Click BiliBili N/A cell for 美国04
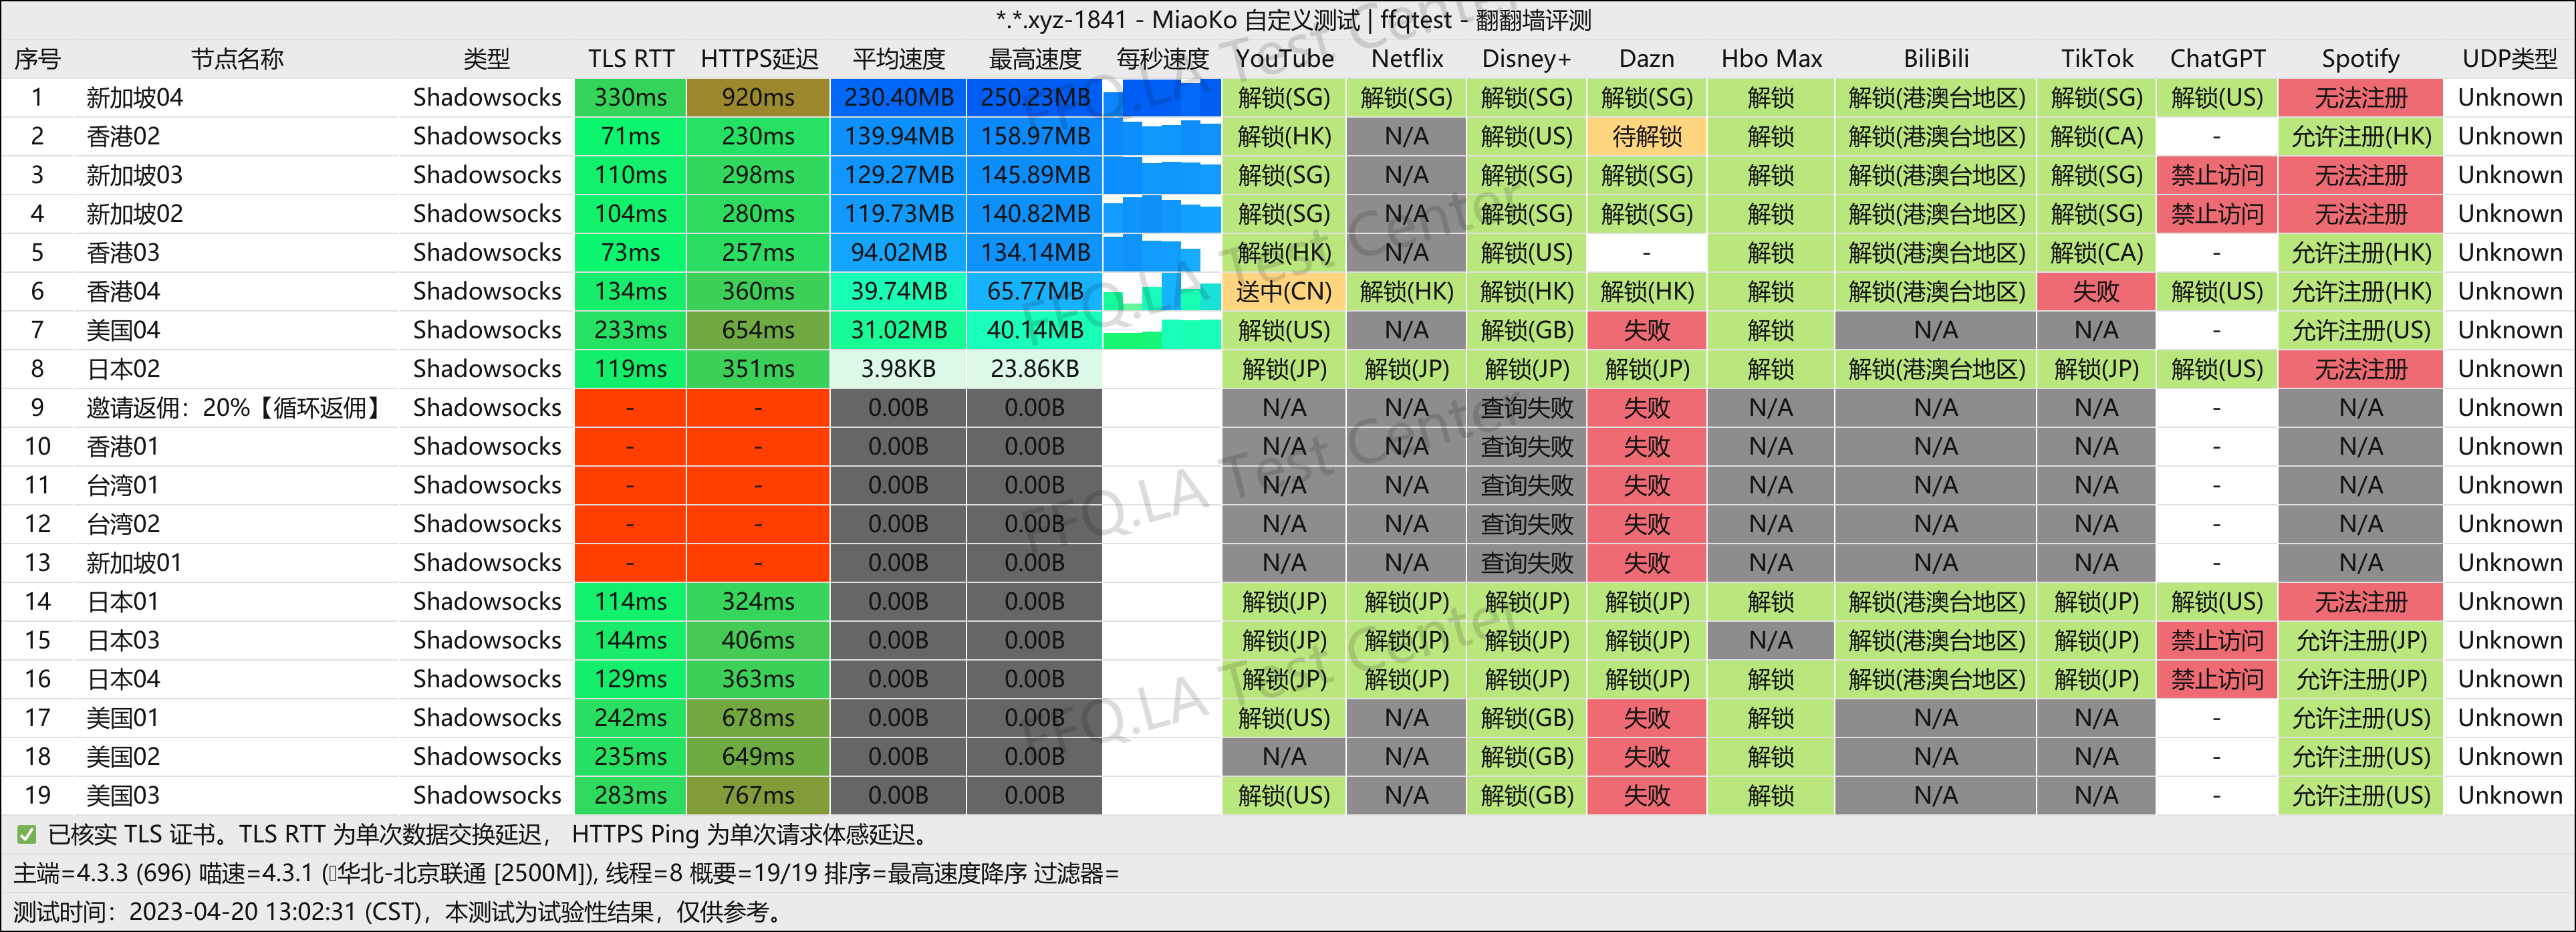The image size is (2576, 932). [x=1936, y=330]
